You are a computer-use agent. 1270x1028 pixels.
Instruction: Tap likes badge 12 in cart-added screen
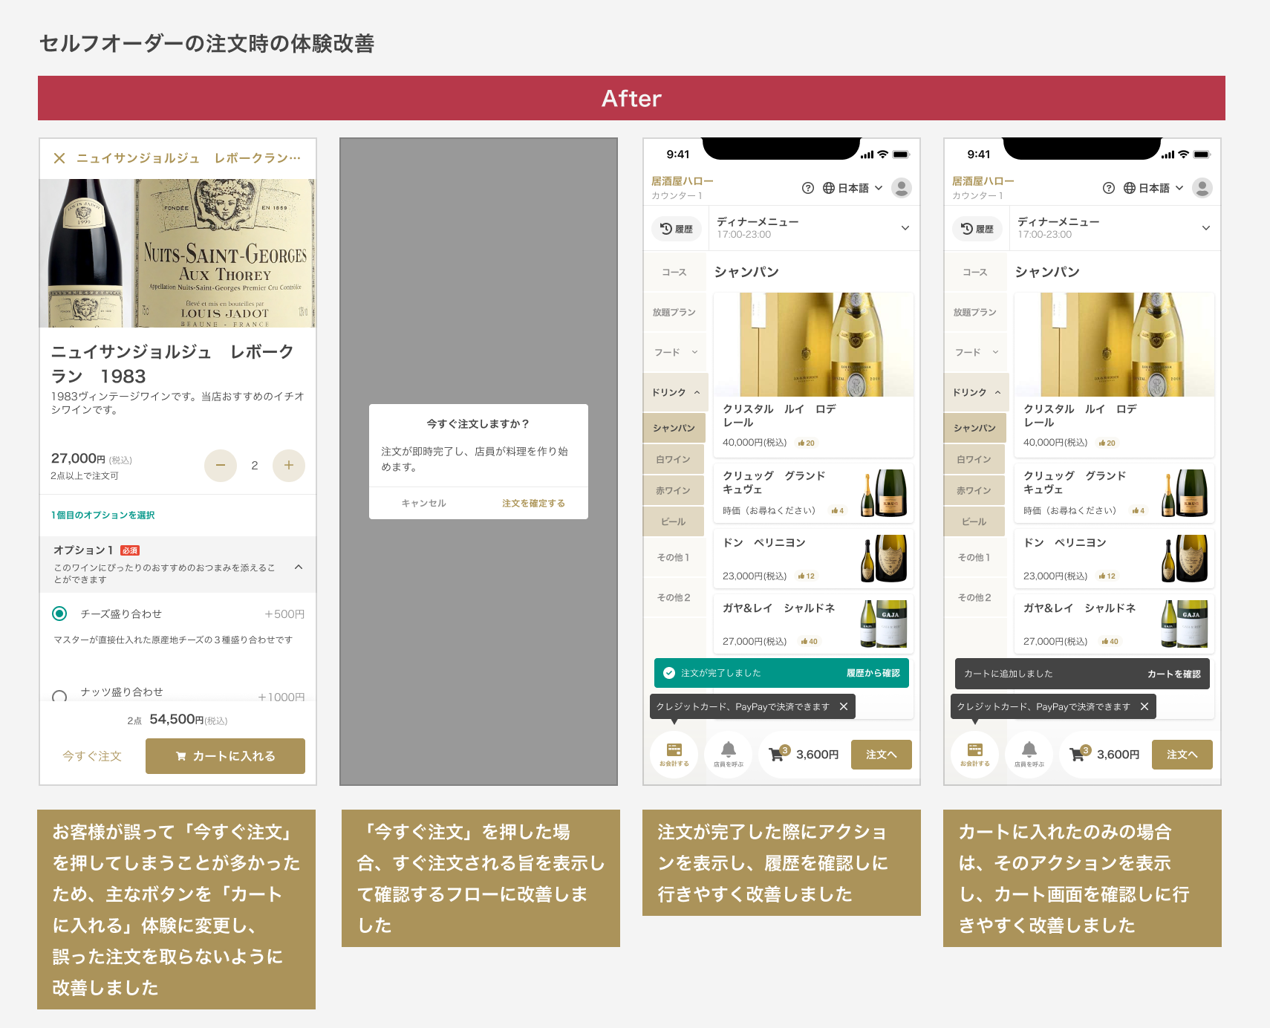pyautogui.click(x=1107, y=576)
